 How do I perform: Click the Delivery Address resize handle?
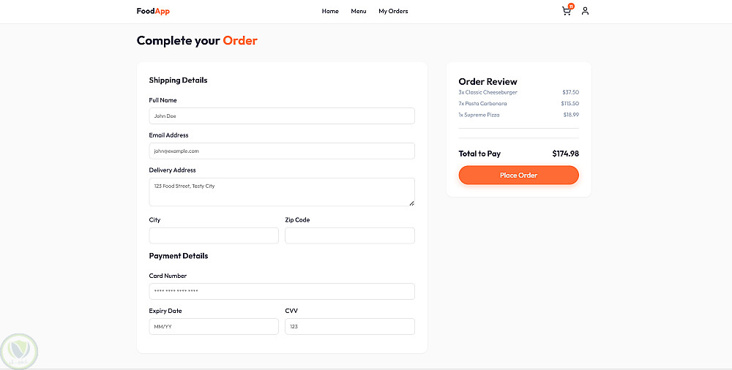pyautogui.click(x=411, y=203)
